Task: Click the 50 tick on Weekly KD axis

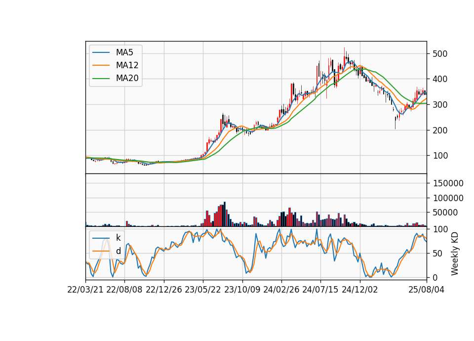Action: point(437,254)
